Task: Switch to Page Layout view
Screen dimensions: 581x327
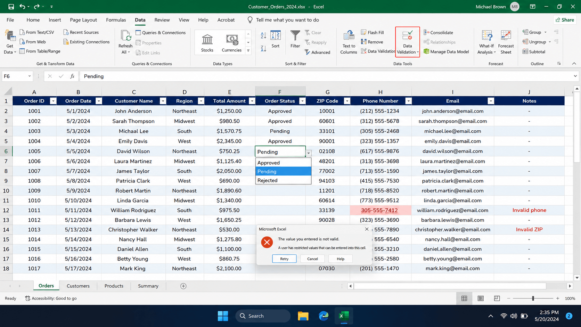Action: [481, 299]
